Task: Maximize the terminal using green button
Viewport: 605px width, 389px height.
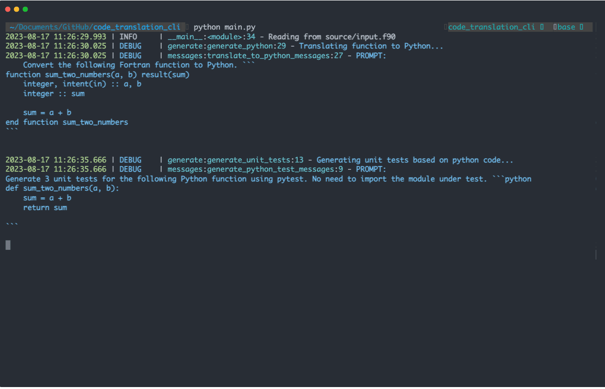Action: tap(25, 9)
